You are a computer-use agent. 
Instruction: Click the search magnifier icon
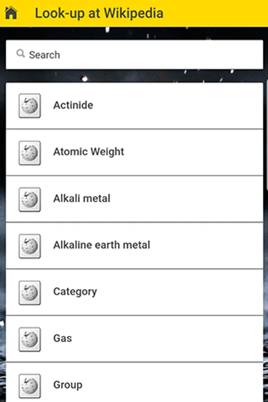[20, 54]
